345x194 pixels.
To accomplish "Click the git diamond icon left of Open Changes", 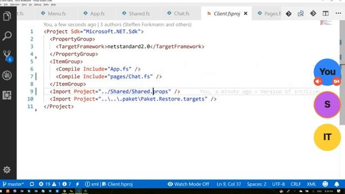I will pos(289,13).
